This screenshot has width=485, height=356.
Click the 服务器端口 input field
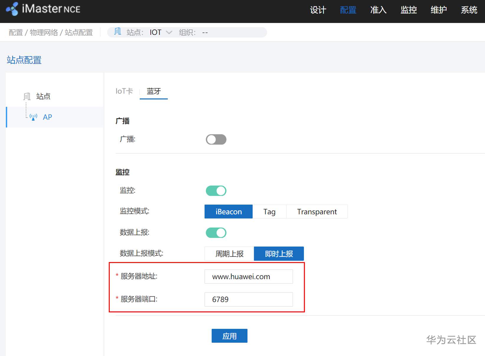point(249,299)
